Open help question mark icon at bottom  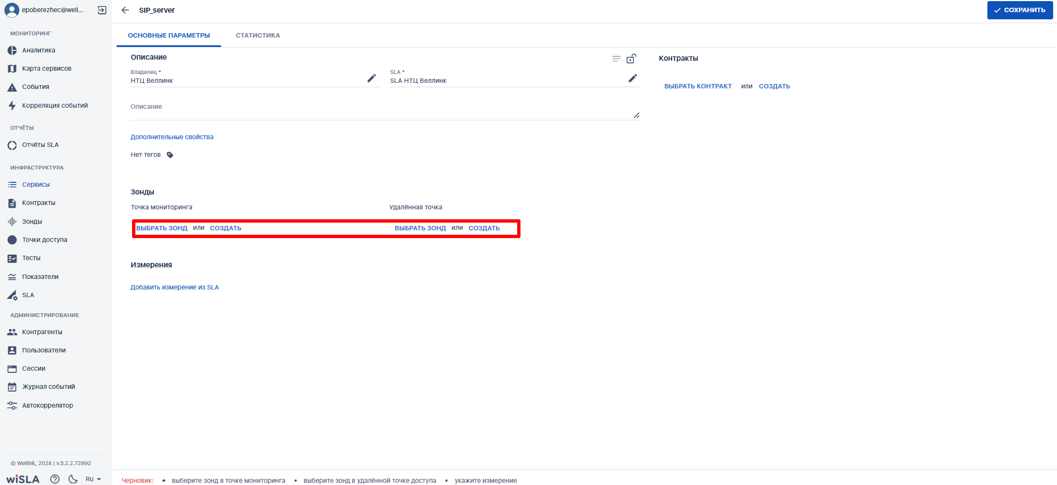55,479
